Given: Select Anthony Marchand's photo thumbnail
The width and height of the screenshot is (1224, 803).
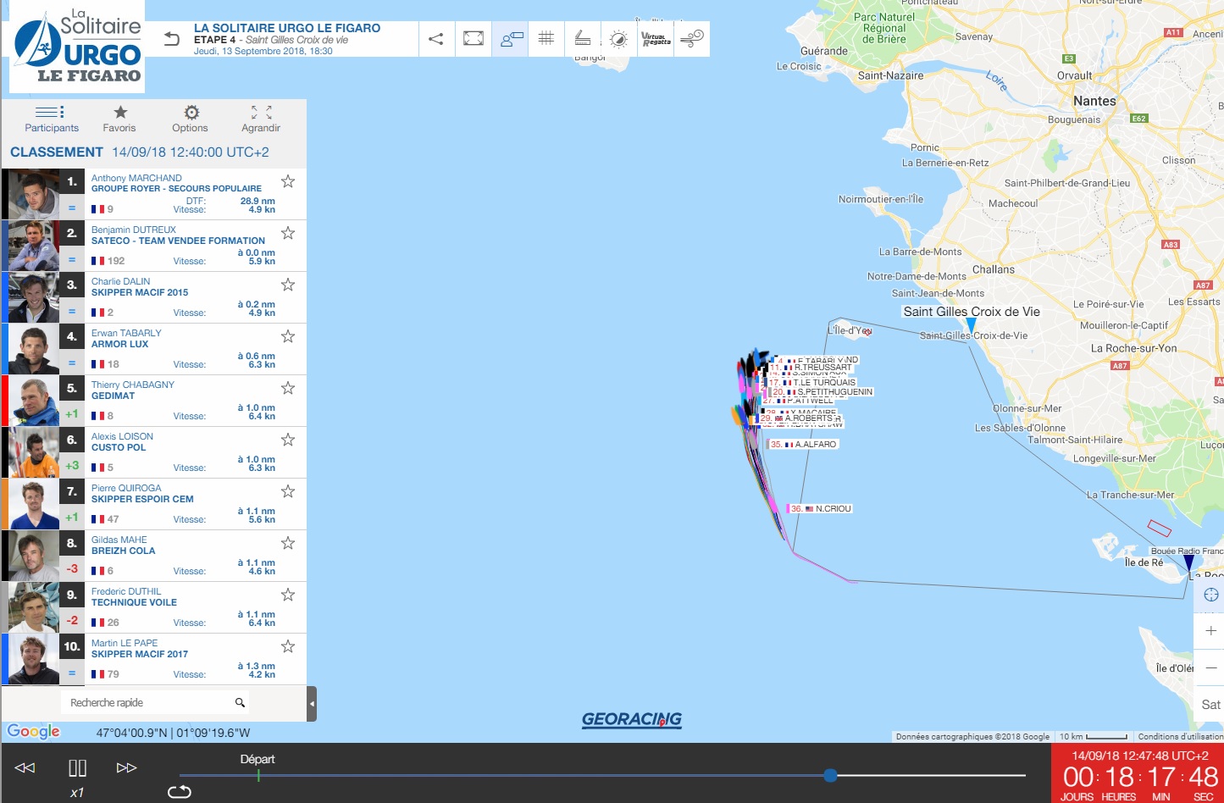Looking at the screenshot, I should [34, 194].
